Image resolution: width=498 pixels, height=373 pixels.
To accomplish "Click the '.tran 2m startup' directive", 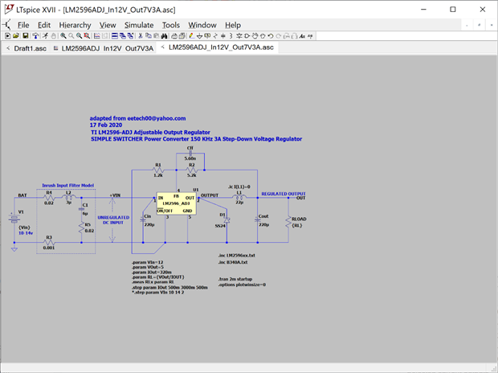I will [235, 279].
